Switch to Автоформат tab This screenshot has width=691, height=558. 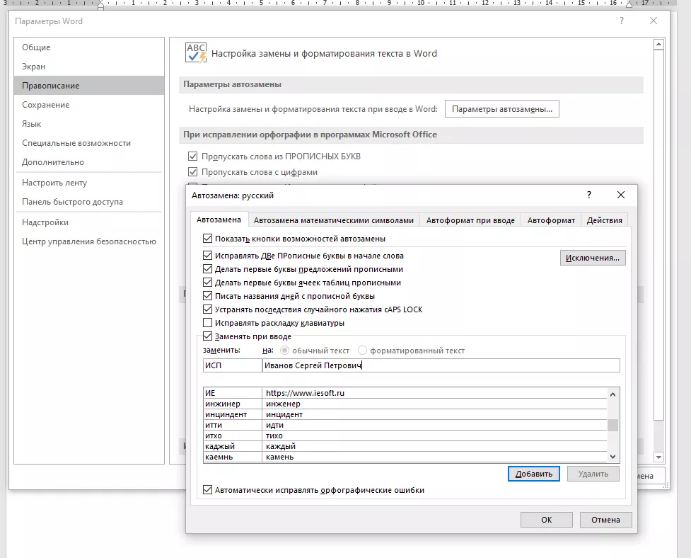coord(551,220)
